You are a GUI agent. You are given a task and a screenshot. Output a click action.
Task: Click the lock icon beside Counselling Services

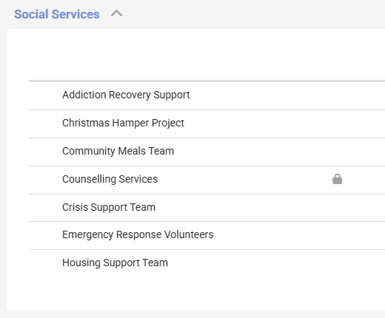pos(337,179)
